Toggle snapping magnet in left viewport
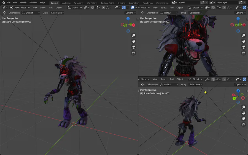Viewport: 248px width, 155px height. click(92, 8)
